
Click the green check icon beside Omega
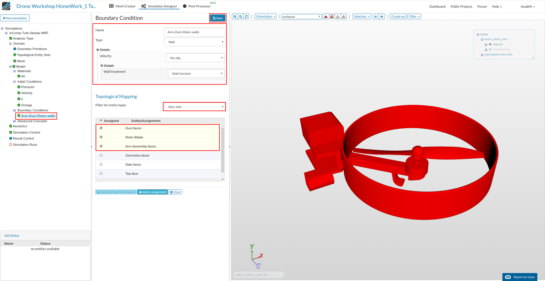click(19, 105)
